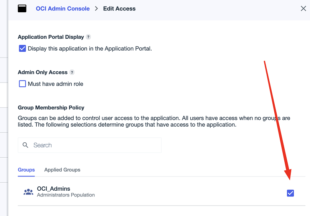The width and height of the screenshot is (310, 216).
Task: Click the OCI_Admins group people icon
Action: tap(28, 192)
